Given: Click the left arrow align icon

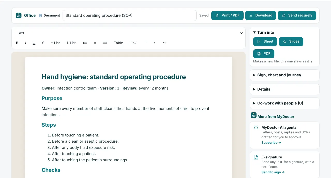Looking at the screenshot, I should (x=85, y=43).
